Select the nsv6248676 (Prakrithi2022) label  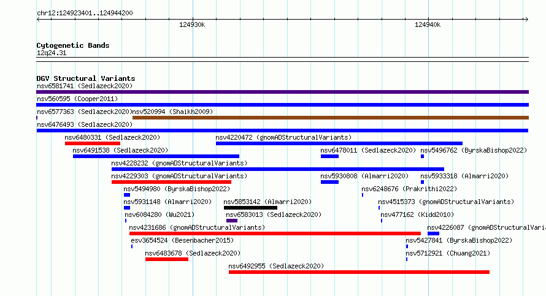(x=409, y=189)
